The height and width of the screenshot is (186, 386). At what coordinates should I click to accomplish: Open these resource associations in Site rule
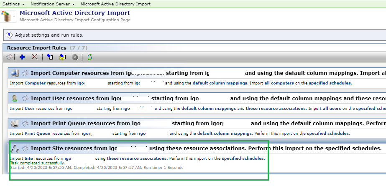[x=137, y=158]
